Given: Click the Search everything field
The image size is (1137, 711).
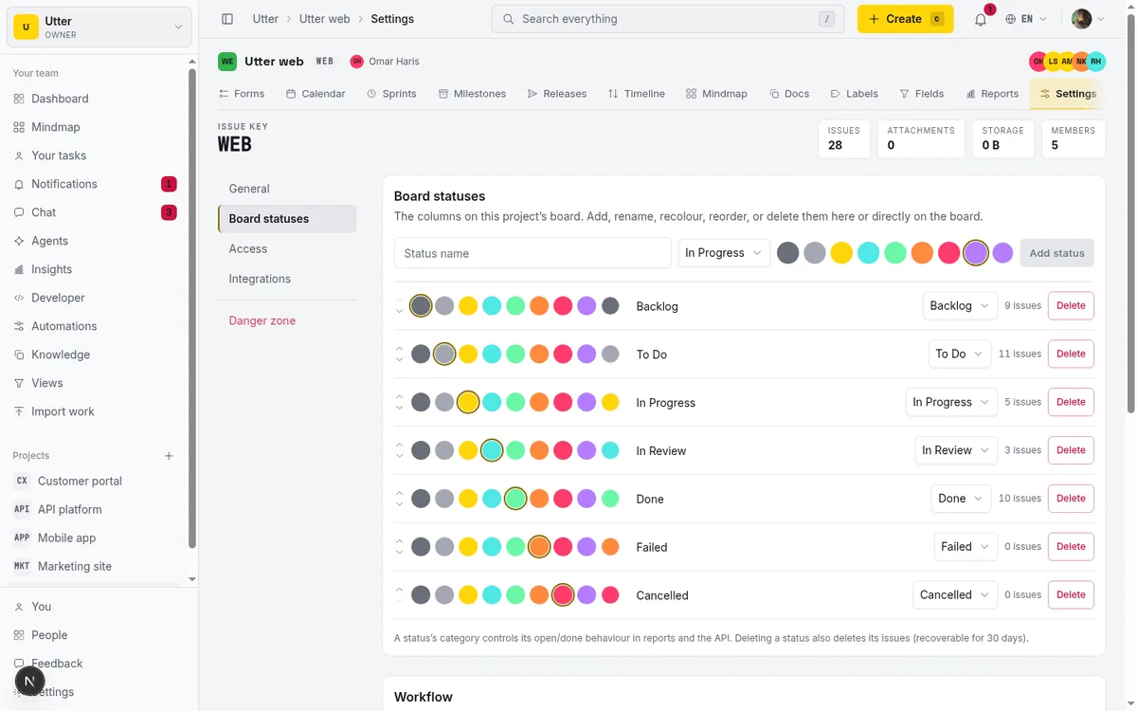Looking at the screenshot, I should tap(667, 19).
